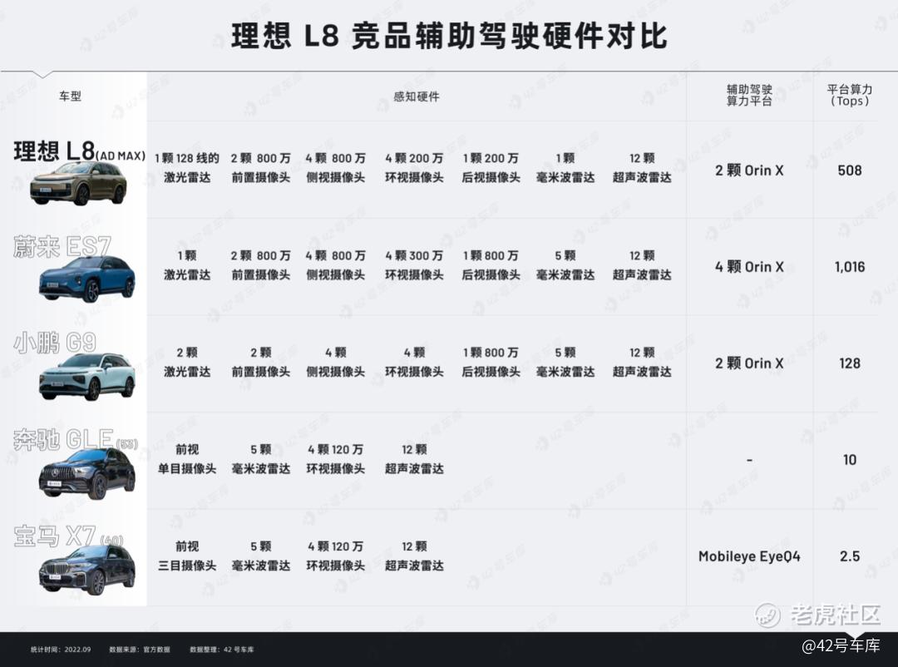The image size is (898, 667).
Task: Click the L8 row 4颗200万环视摄像头 cell
Action: (414, 167)
